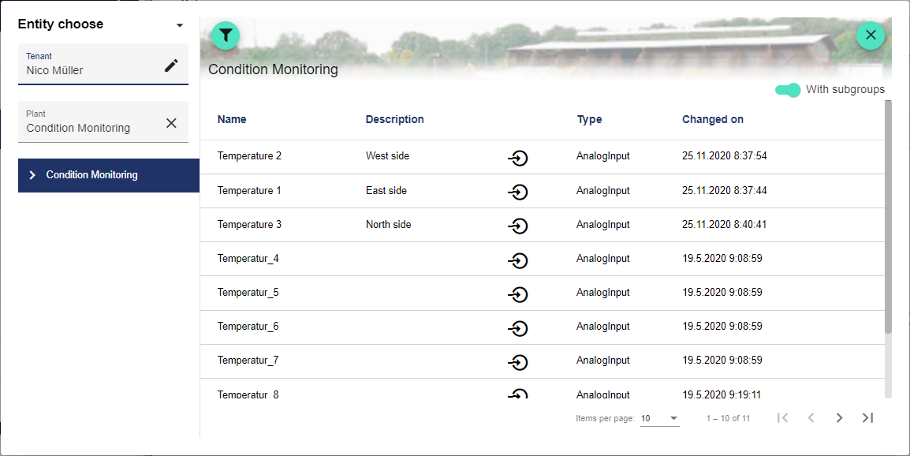The image size is (910, 456).
Task: Go to next page of results
Action: pos(839,418)
